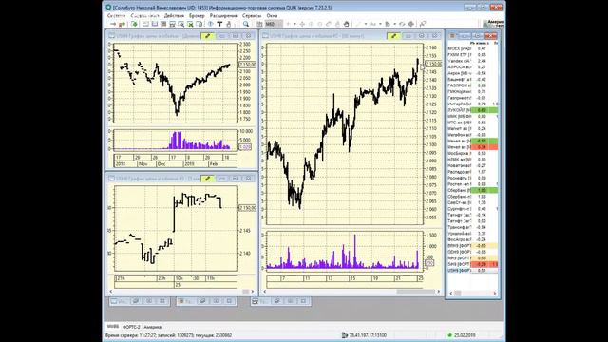This screenshot has width=608, height=342.
Task: Click pencil edit button on 60-minute chart window
Action: [x=393, y=36]
